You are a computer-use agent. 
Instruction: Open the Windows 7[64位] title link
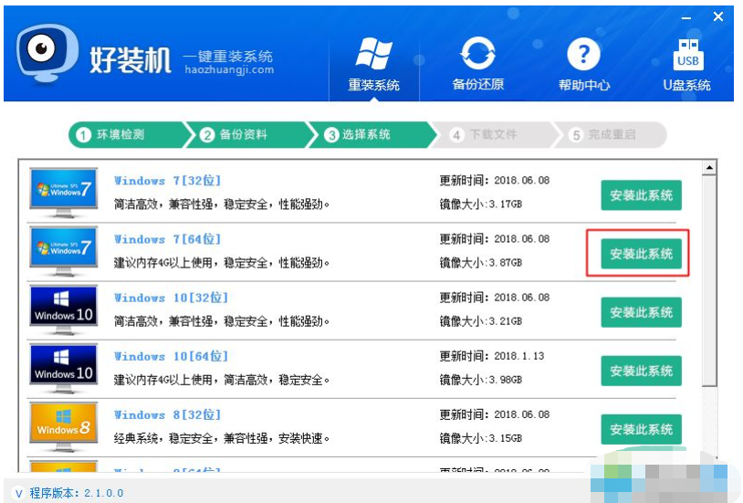[167, 239]
